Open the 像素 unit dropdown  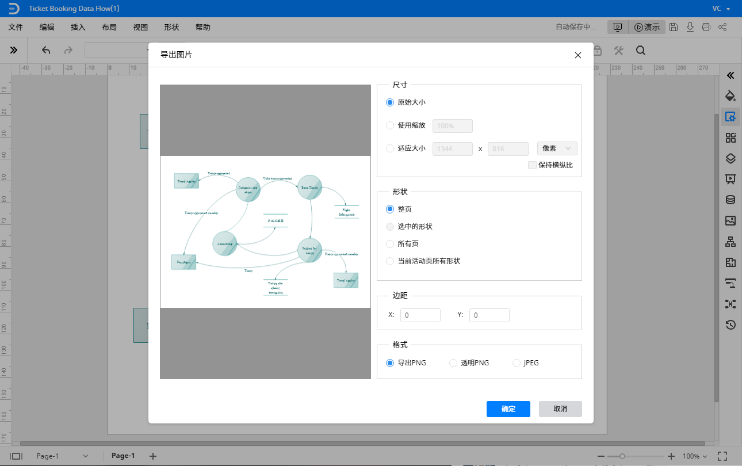click(557, 148)
